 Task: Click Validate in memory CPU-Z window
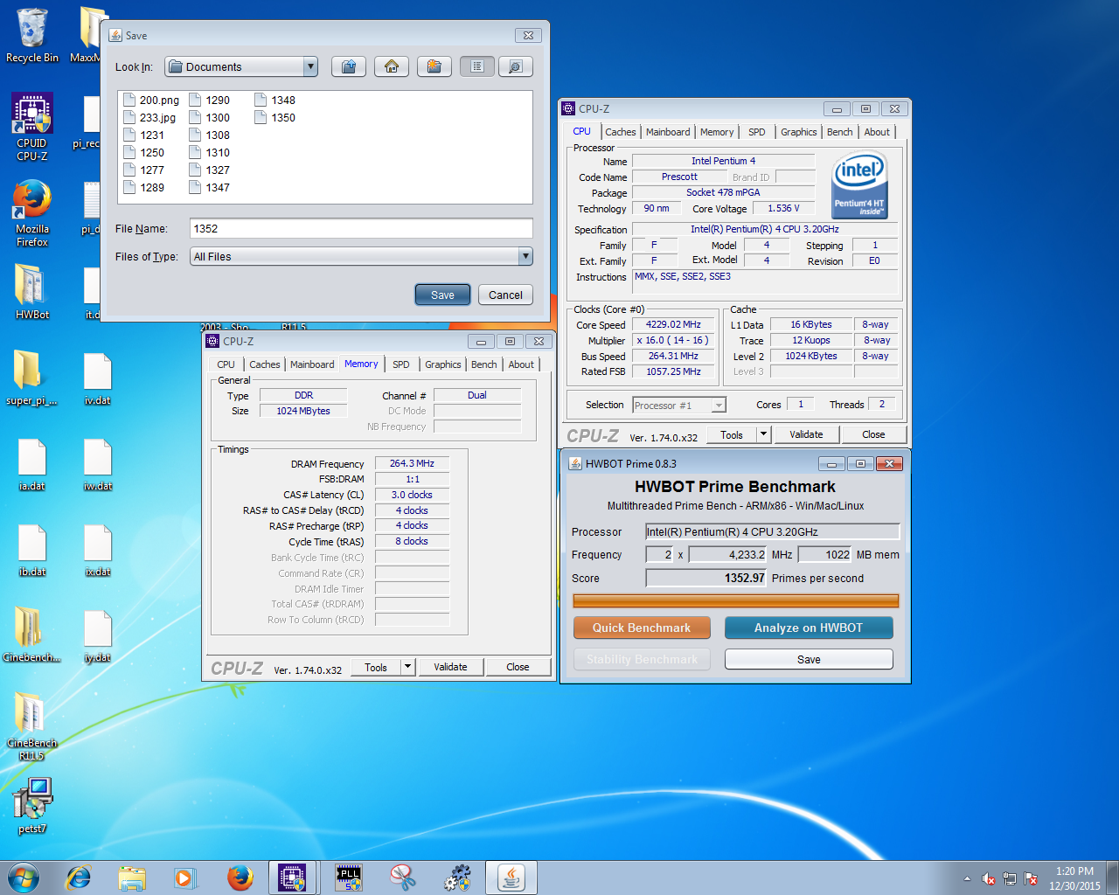[450, 667]
